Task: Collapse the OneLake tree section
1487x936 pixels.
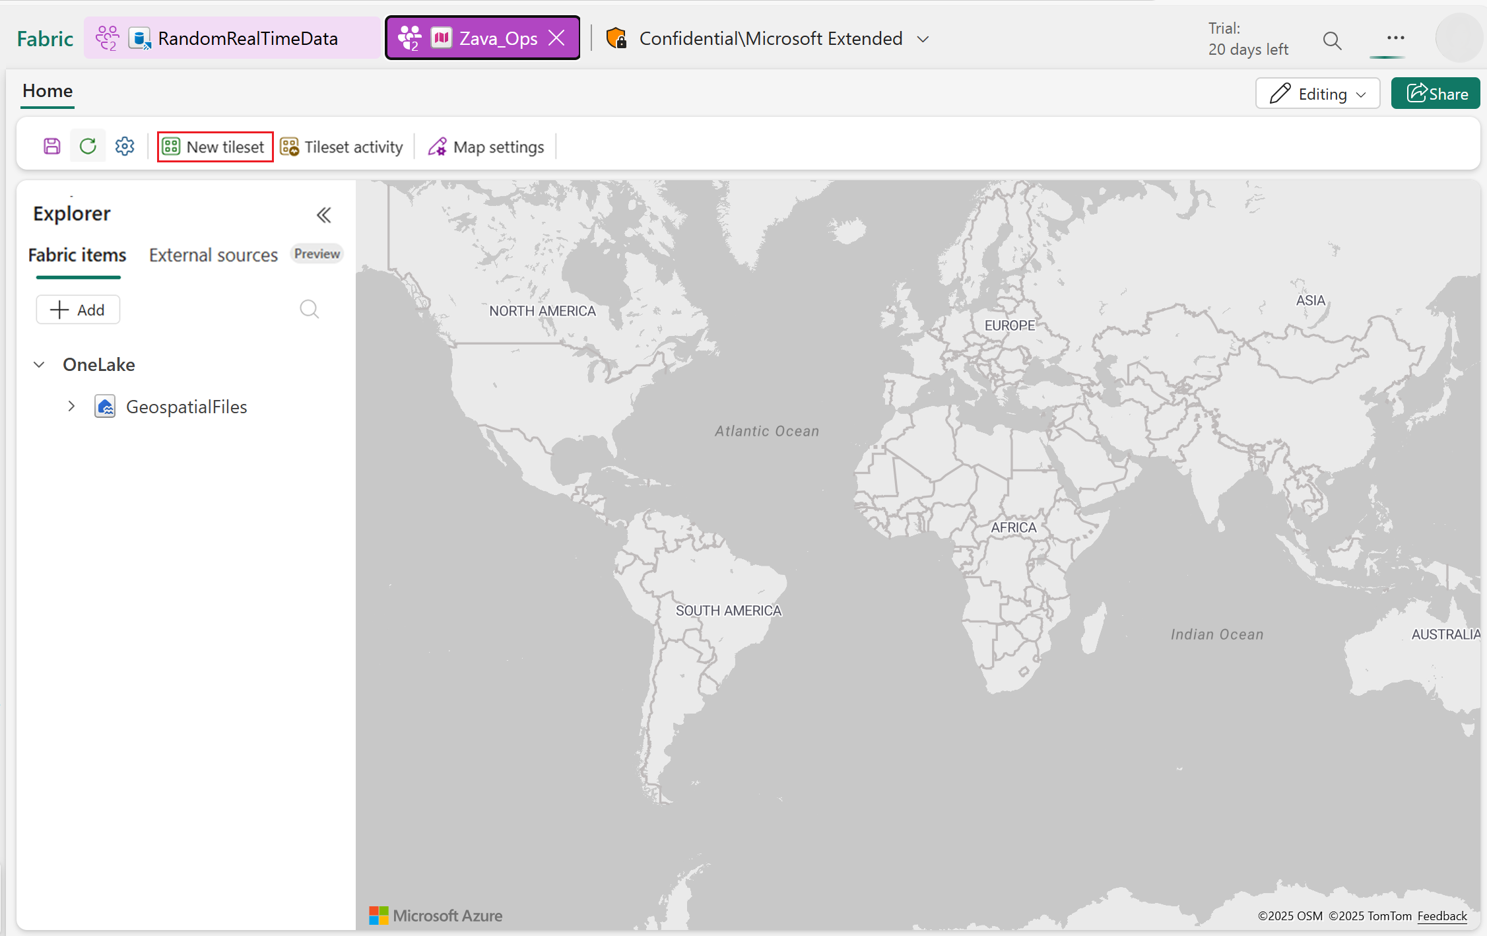Action: click(39, 364)
